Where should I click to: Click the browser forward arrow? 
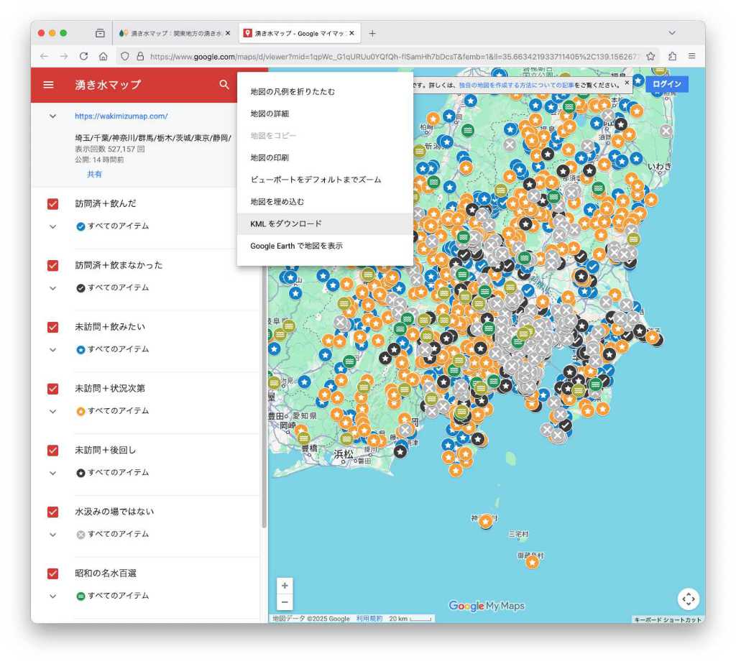[x=64, y=56]
